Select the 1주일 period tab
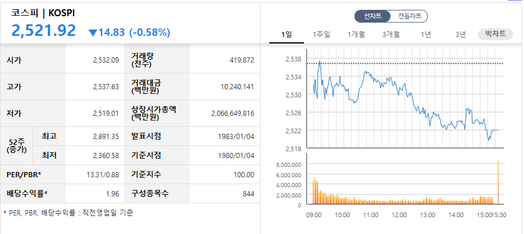 [321, 34]
